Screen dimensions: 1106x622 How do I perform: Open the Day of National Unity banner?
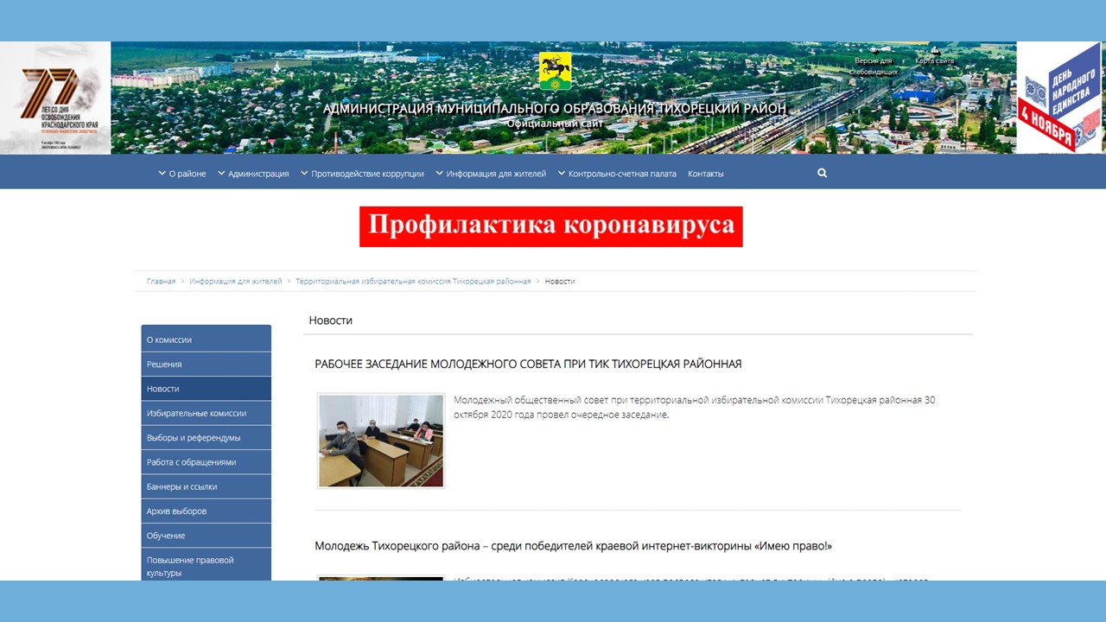[x=1061, y=98]
